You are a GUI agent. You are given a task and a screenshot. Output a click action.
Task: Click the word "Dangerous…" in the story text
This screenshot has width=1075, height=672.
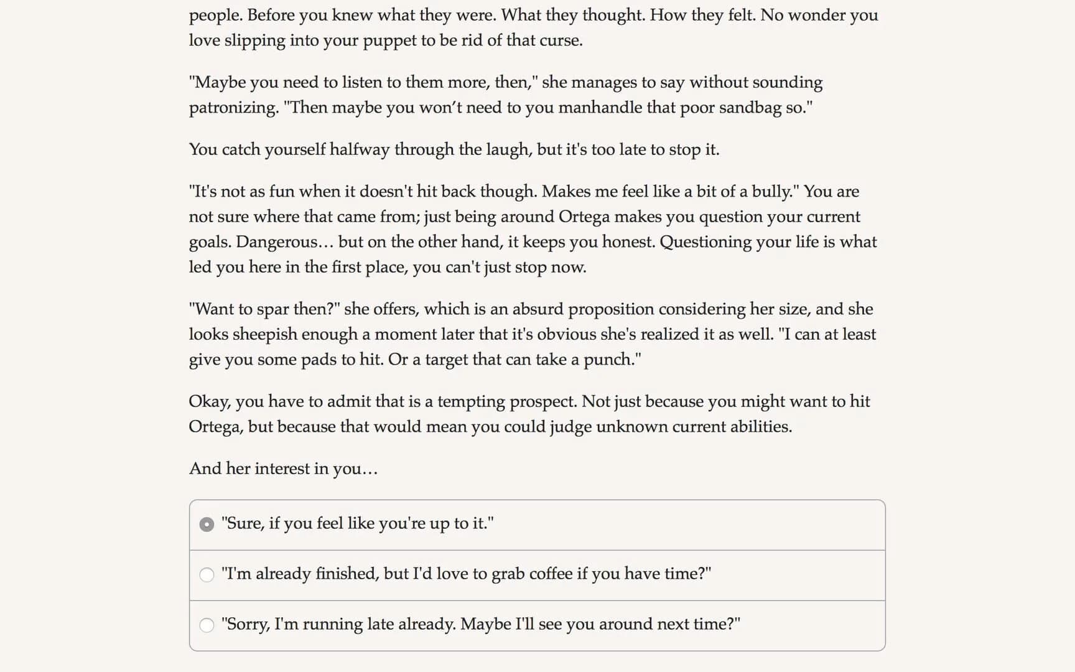pyautogui.click(x=284, y=242)
